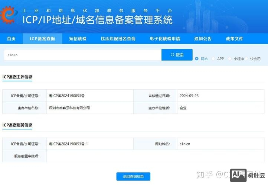This screenshot has width=268, height=186.
Task: Click the 企业 entity type value
Action: pos(183,108)
